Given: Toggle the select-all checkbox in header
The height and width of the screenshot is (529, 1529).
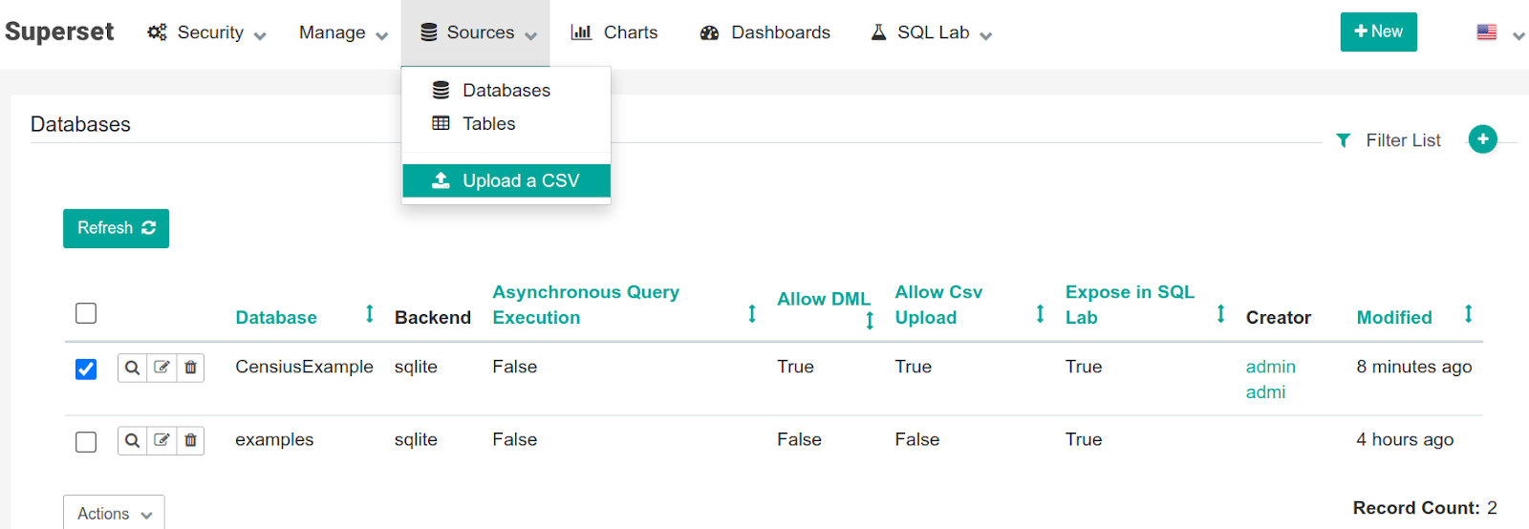Looking at the screenshot, I should tap(86, 313).
